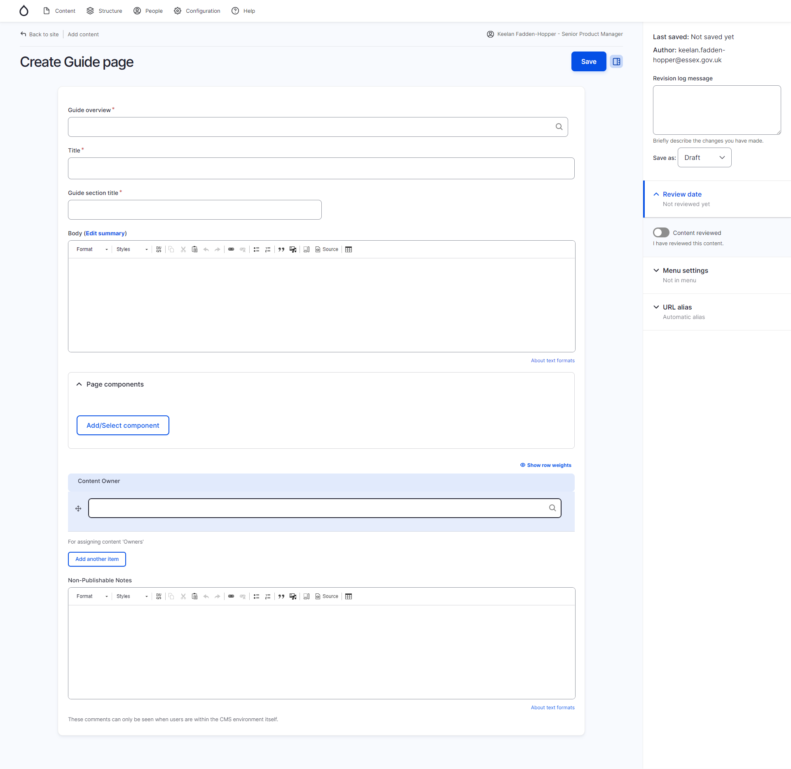This screenshot has height=769, width=791.
Task: Click the Add/Select component button
Action: tap(122, 425)
